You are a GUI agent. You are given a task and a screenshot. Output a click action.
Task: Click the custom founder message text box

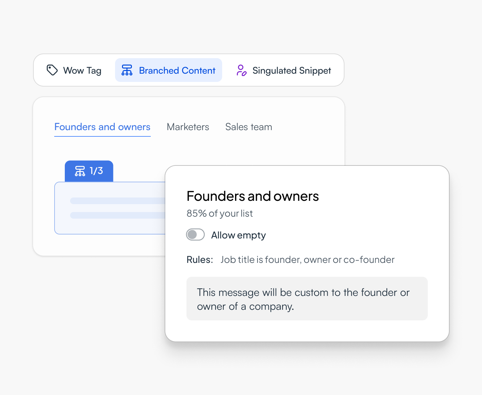click(307, 299)
